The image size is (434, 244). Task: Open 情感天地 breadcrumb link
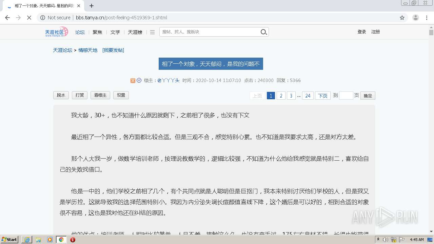pos(88,50)
